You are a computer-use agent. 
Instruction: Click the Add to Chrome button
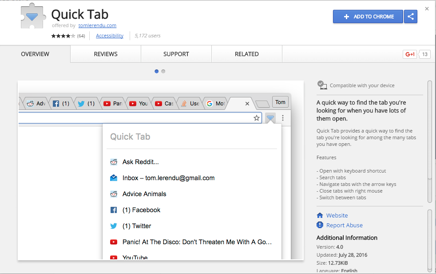pyautogui.click(x=368, y=16)
